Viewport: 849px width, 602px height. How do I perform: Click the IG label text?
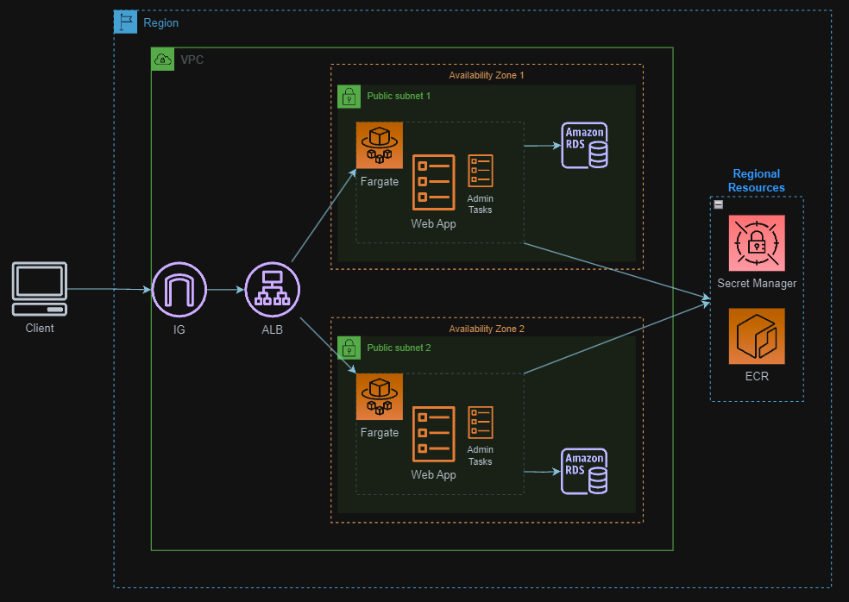pos(179,329)
